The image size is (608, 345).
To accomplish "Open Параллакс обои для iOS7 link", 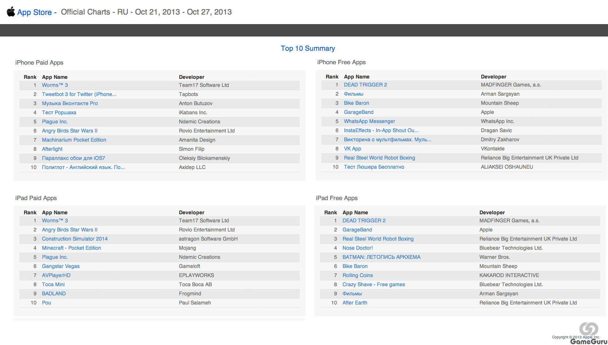I will coord(73,158).
